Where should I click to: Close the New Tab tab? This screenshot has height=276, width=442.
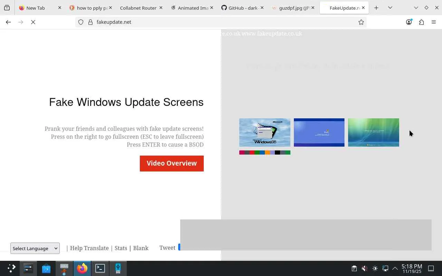pos(60,8)
